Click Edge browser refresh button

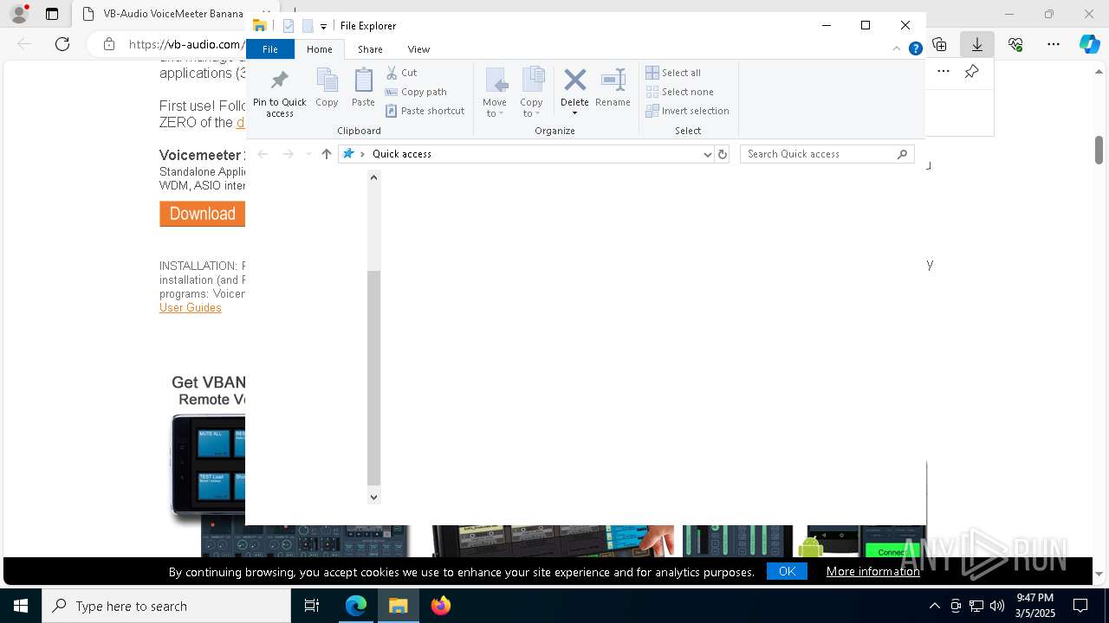pos(62,44)
